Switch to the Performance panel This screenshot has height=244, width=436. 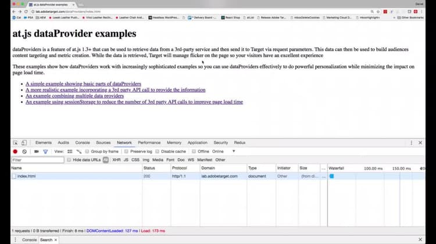[149, 143]
